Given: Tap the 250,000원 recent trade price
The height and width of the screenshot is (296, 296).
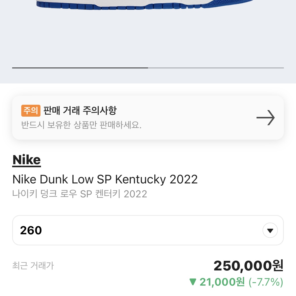Looking at the screenshot, I should point(248,266).
